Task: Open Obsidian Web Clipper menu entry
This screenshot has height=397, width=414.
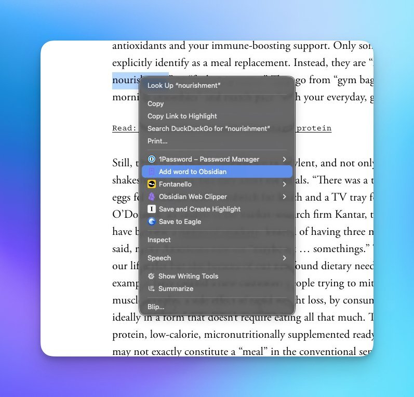Action: 217,196
